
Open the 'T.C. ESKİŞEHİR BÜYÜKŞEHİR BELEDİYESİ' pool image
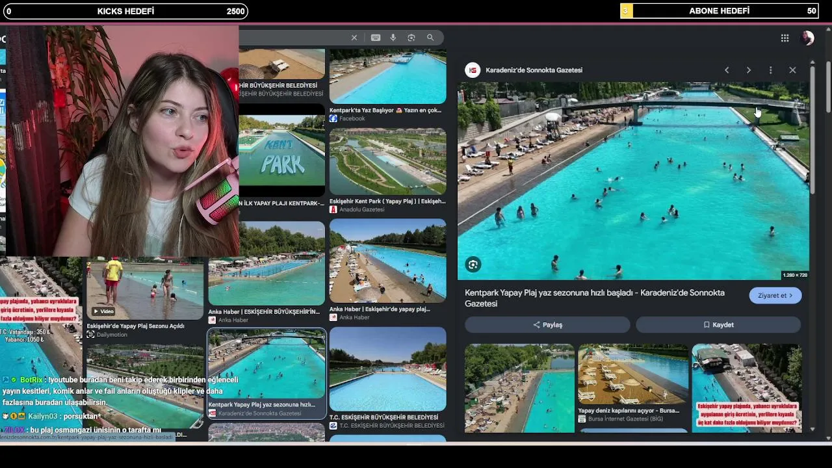pos(388,369)
